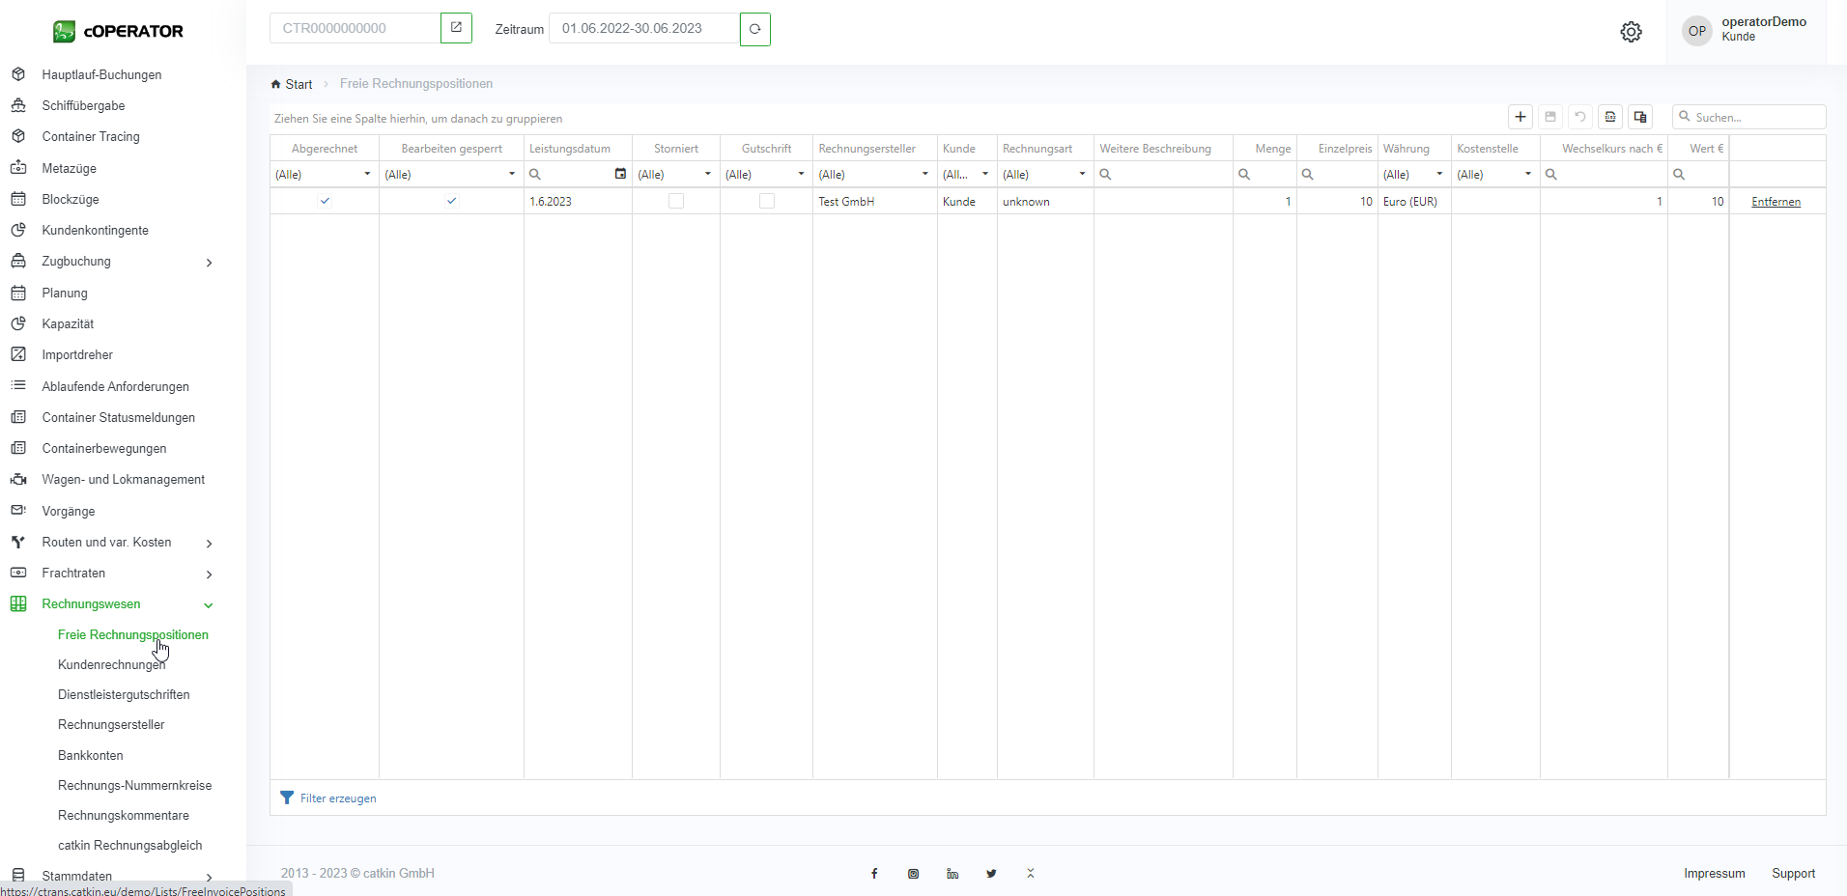Click Filter erzeugen below the grid

[337, 798]
